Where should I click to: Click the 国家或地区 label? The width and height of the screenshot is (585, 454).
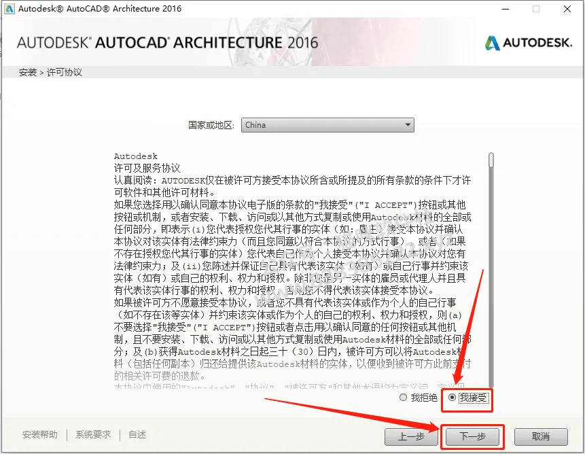click(x=211, y=125)
